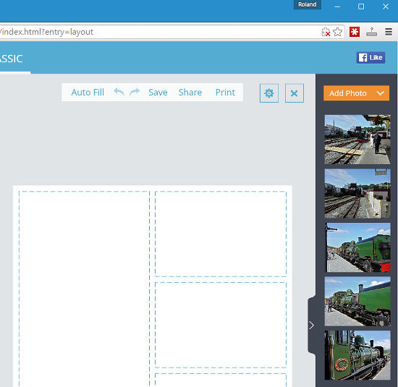The image size is (398, 387).
Task: Minimize the browser window
Action: [337, 7]
